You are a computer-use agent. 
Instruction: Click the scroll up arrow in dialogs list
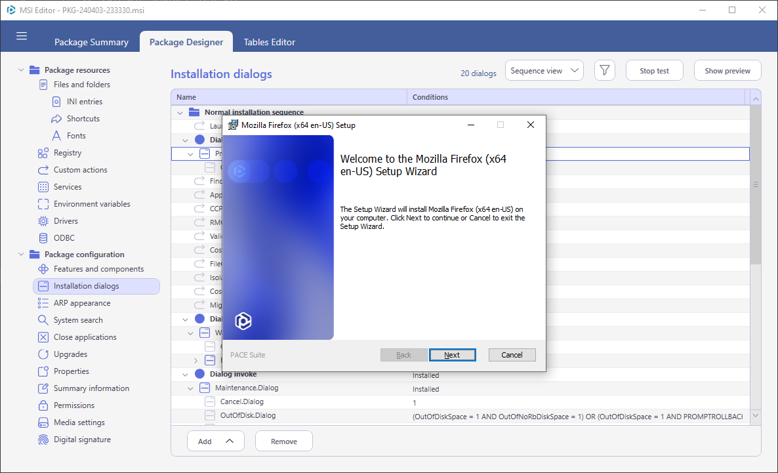click(755, 99)
